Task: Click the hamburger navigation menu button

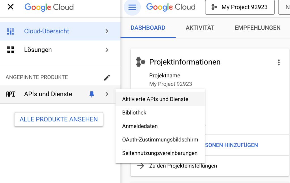Action: click(x=132, y=7)
